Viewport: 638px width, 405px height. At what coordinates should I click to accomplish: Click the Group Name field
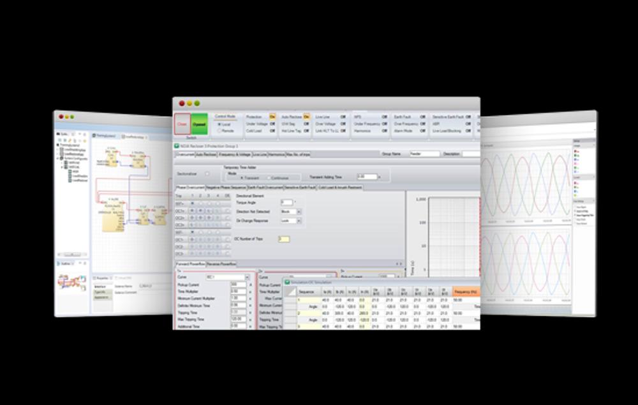coord(424,154)
